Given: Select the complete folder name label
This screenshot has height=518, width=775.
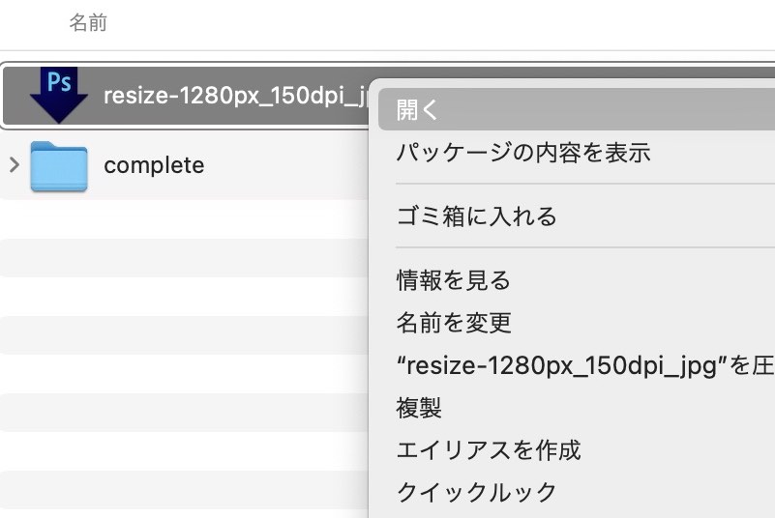Looking at the screenshot, I should (154, 165).
